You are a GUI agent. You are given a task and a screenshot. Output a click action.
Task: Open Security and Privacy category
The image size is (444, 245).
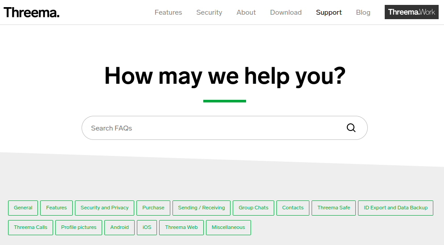pos(104,208)
